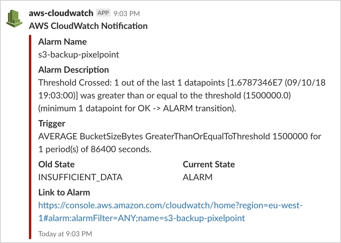Click the Current State field heading
This screenshot has height=243, width=341.
pyautogui.click(x=208, y=164)
